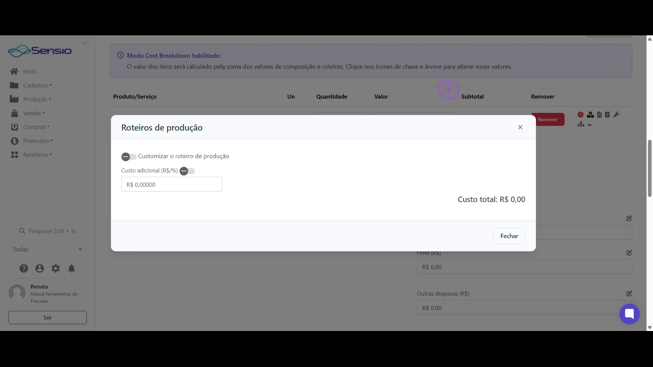The image size is (653, 367).
Task: Click the Financeiro dollar coin icon
Action: (x=14, y=141)
